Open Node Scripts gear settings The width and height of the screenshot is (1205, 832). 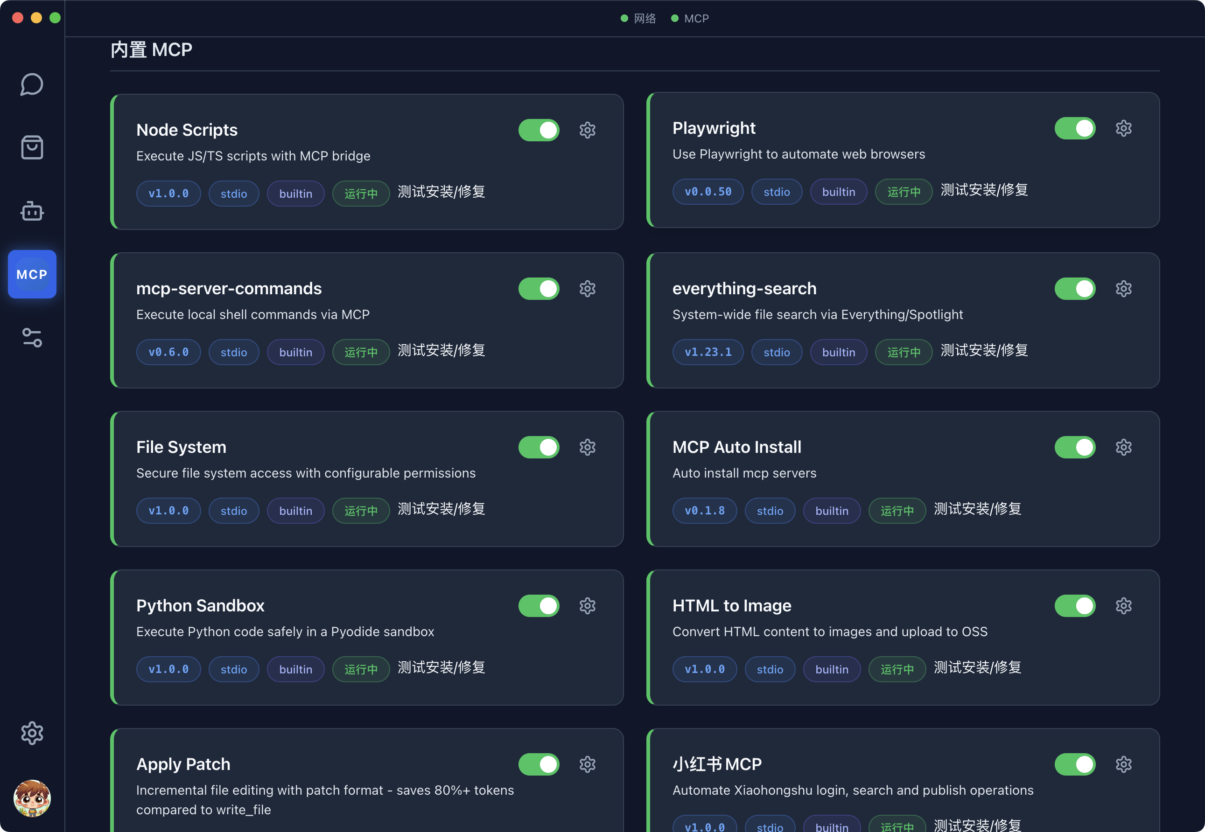pos(588,130)
